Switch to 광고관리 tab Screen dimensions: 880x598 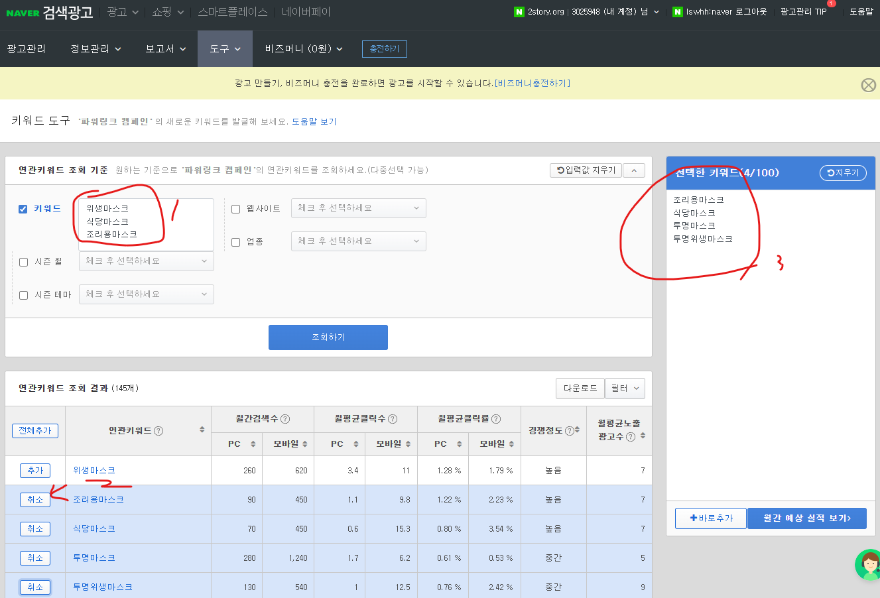click(26, 48)
